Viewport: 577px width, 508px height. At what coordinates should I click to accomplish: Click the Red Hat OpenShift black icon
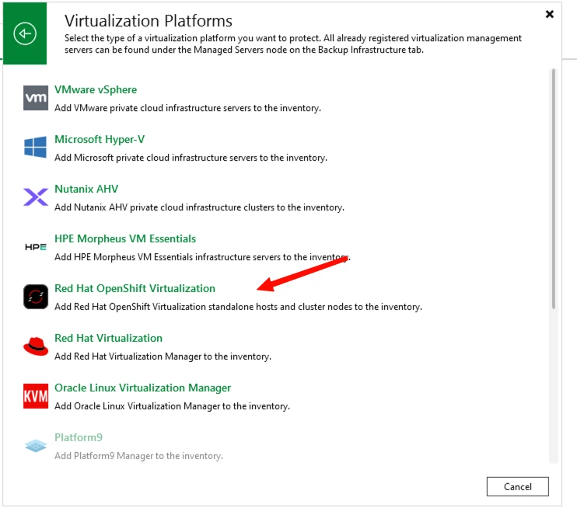click(x=36, y=297)
